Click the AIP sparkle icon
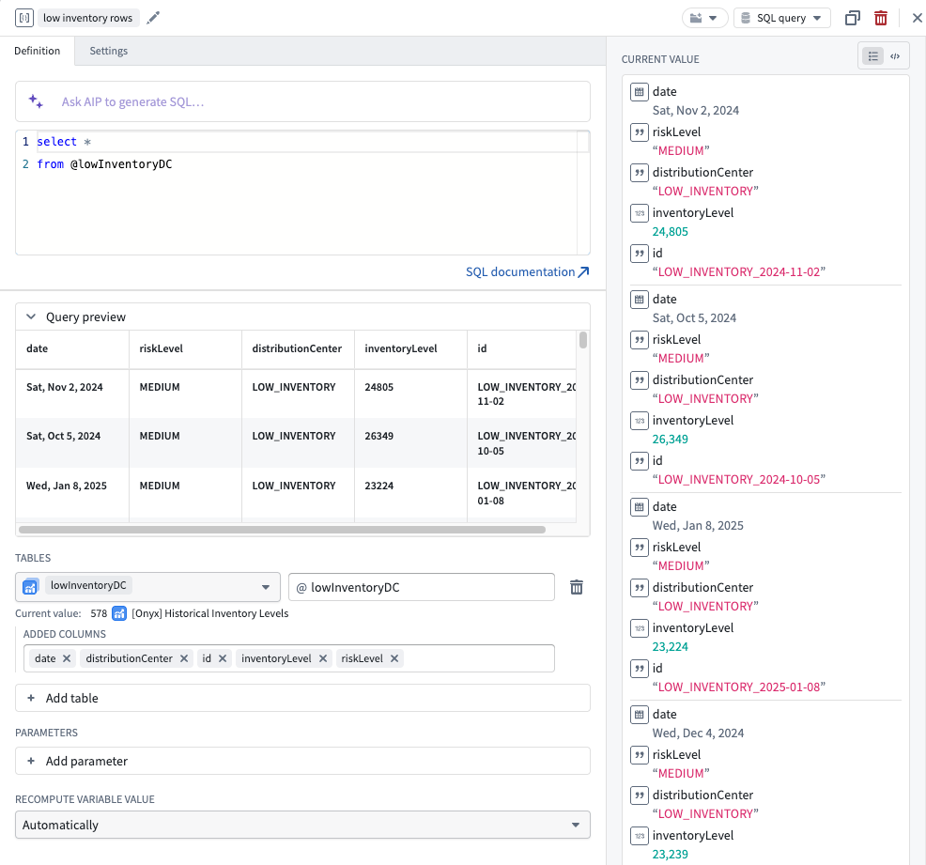 [36, 101]
